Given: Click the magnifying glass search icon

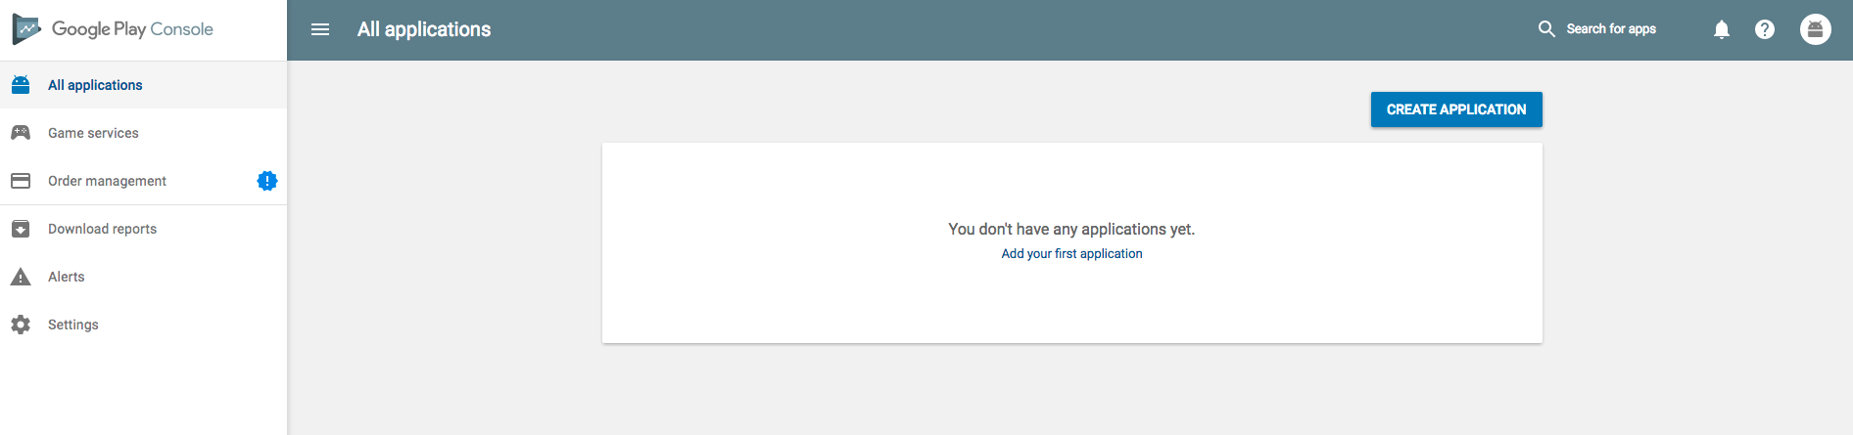Looking at the screenshot, I should (1546, 29).
